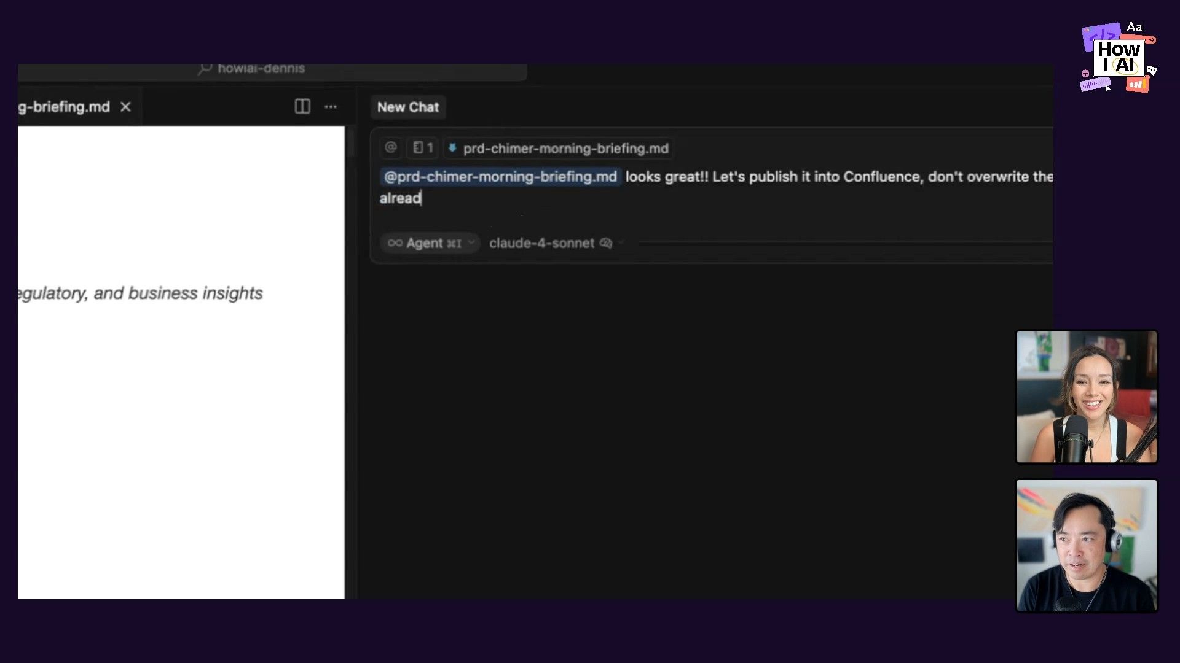Click the howiai-dennis search bar
This screenshot has height=663, width=1180.
tap(272, 69)
